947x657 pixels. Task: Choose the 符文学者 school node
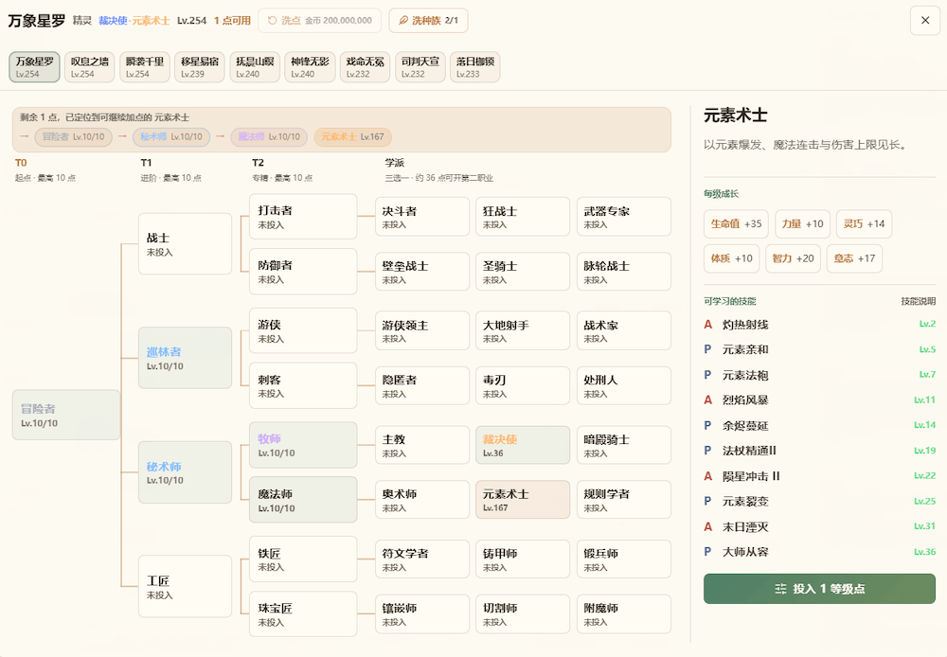coord(422,559)
